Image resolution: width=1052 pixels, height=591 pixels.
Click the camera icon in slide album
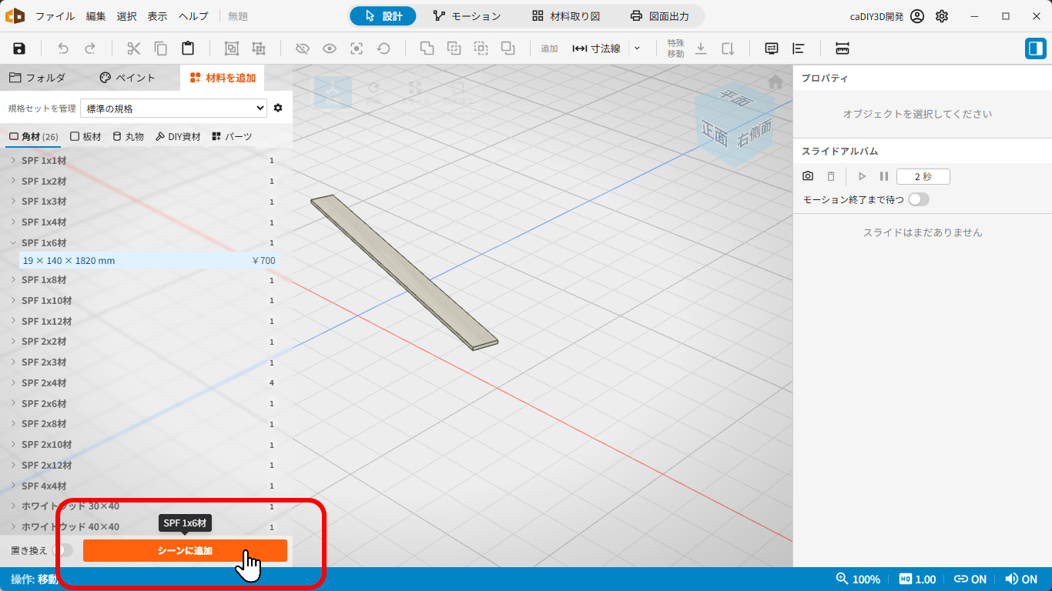(x=808, y=176)
